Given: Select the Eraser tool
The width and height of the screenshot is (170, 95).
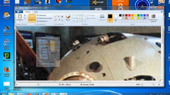Looking at the screenshot, I should pyautogui.click(x=56, y=20).
